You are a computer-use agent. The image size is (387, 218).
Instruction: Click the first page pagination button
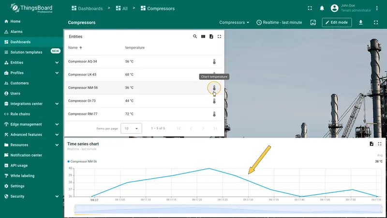coord(179,128)
